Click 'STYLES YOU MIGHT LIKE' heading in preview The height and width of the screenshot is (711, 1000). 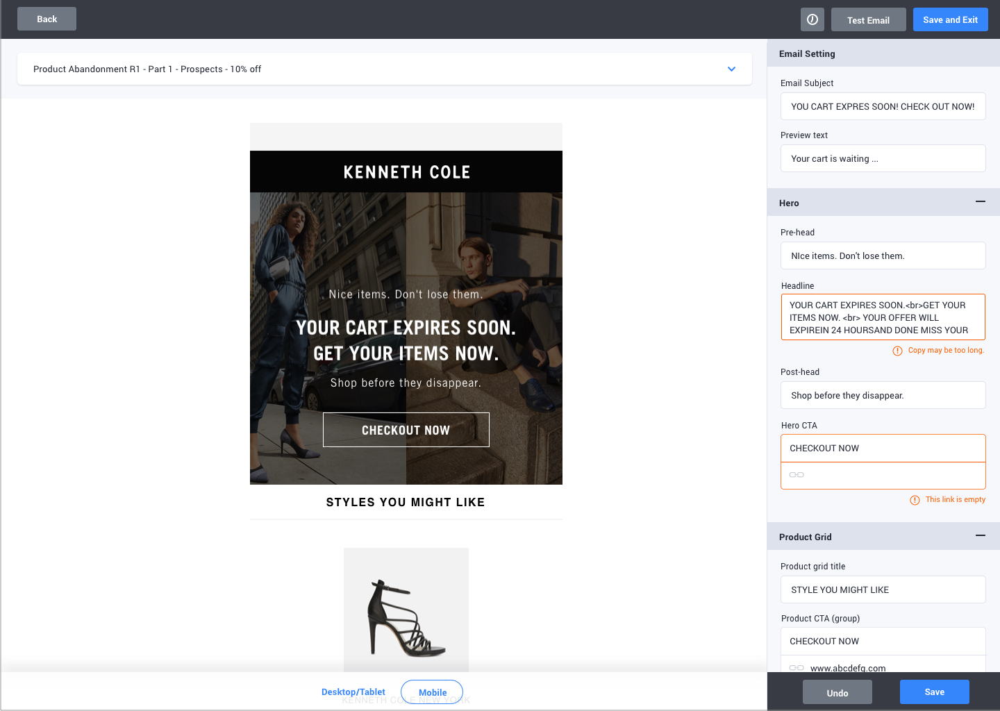[x=406, y=502]
